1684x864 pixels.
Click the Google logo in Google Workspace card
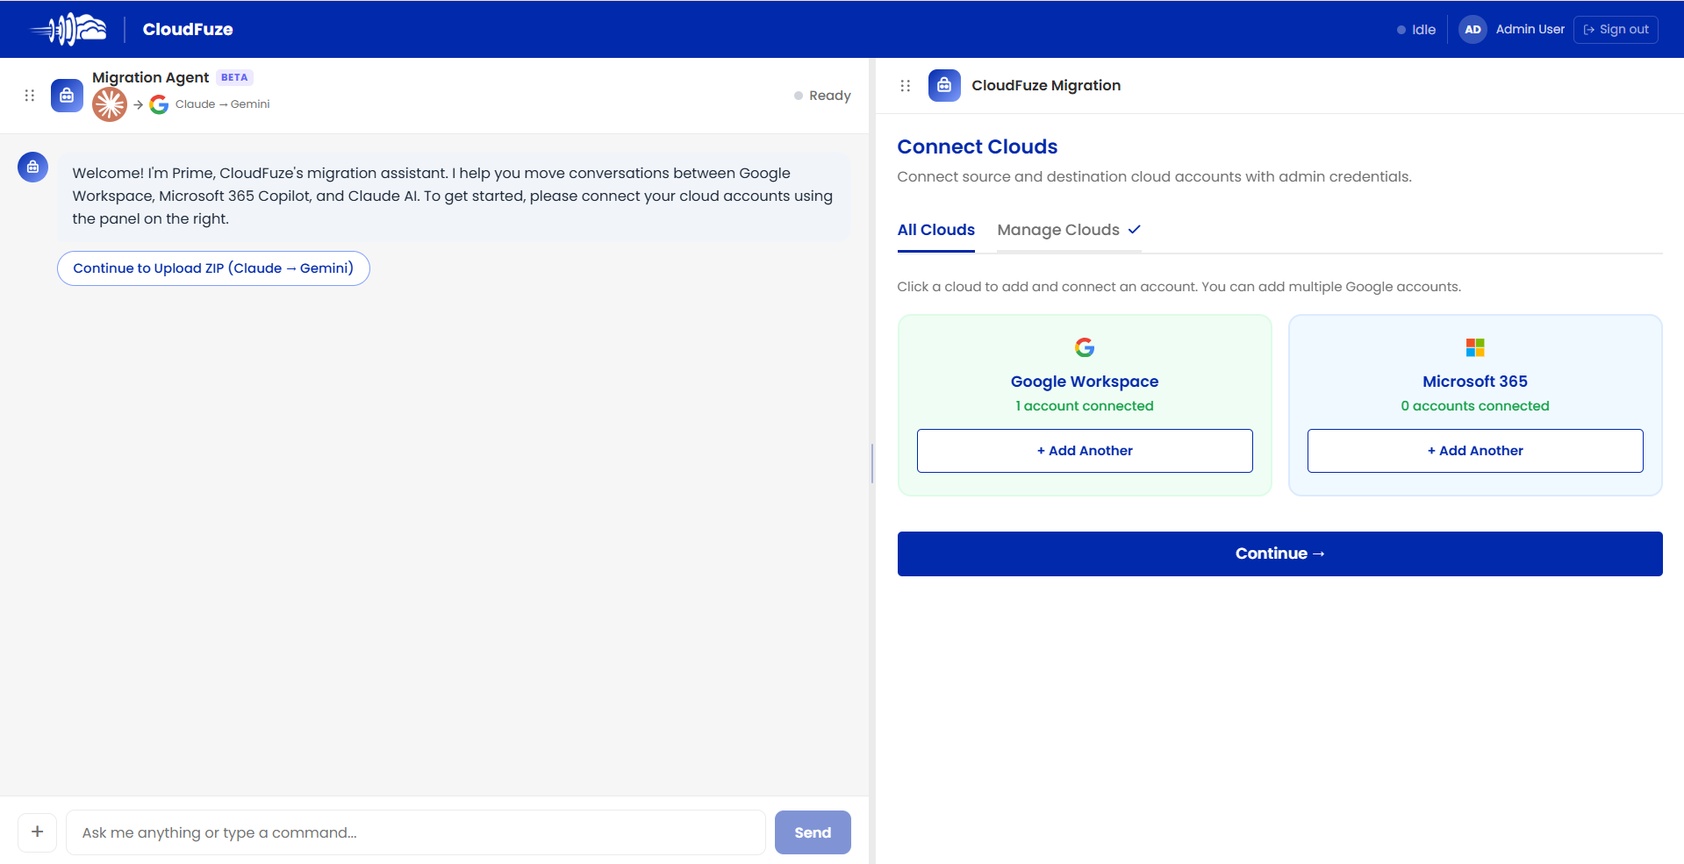pos(1085,347)
